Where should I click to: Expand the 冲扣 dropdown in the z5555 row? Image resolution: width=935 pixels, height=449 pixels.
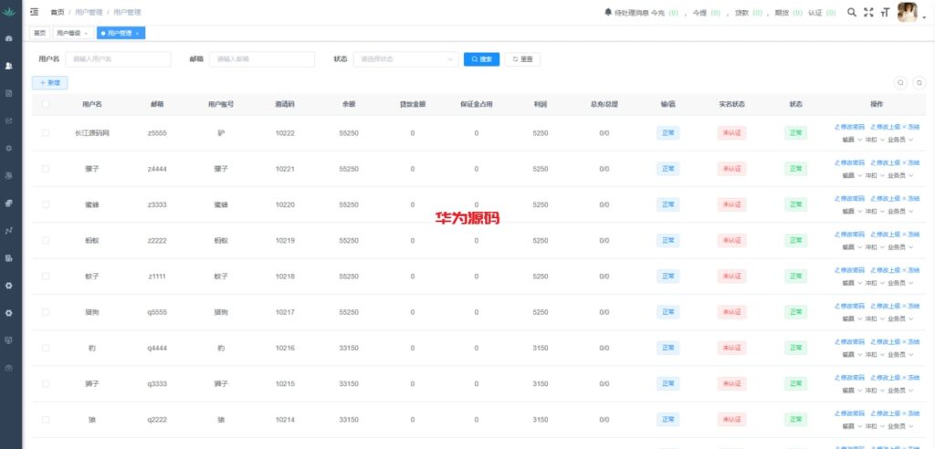click(x=875, y=140)
